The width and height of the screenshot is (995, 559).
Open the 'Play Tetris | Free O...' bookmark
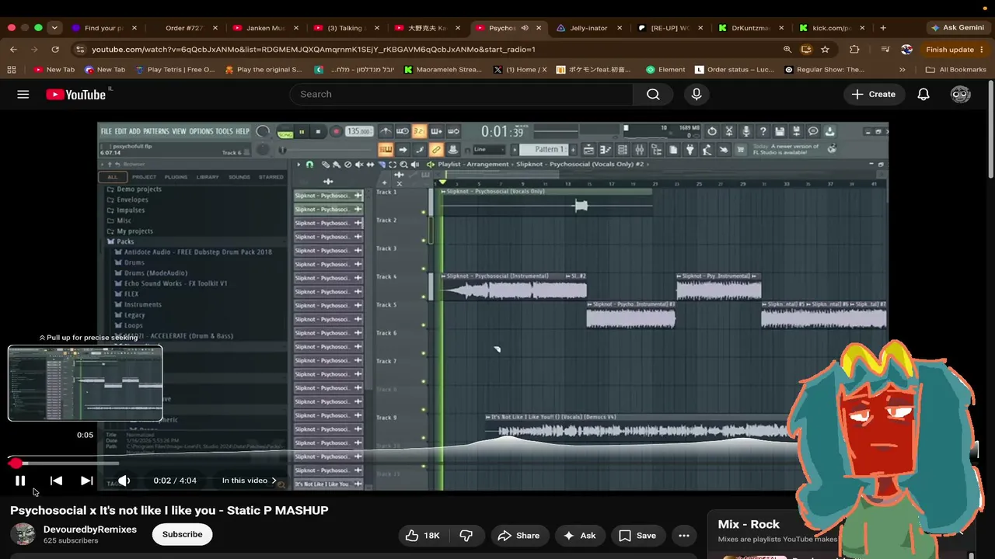pyautogui.click(x=175, y=69)
